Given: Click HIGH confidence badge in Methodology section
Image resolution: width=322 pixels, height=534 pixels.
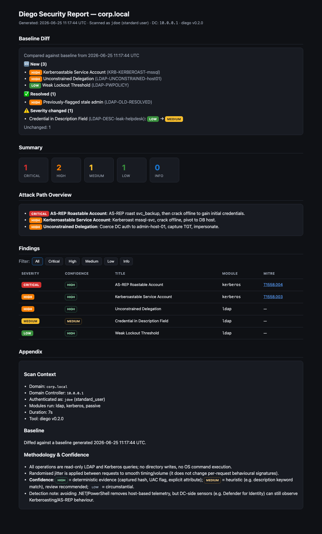Looking at the screenshot, I should pos(61,480).
